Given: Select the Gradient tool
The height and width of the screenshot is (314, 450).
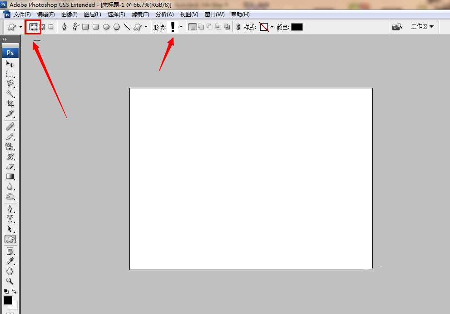Looking at the screenshot, I should click(x=10, y=177).
